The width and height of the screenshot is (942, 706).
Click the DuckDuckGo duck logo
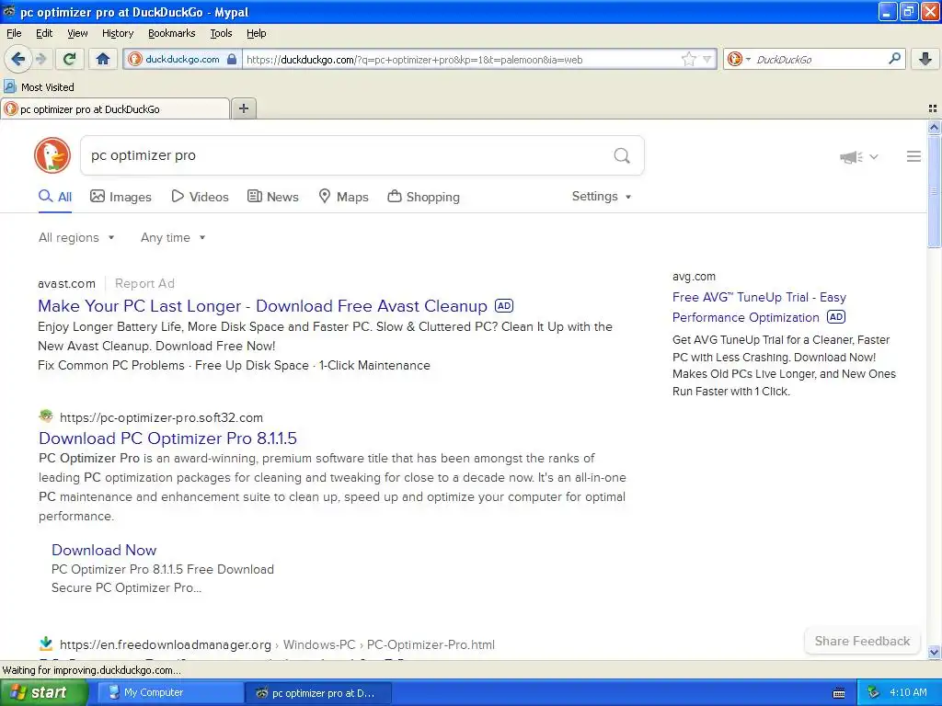click(52, 155)
